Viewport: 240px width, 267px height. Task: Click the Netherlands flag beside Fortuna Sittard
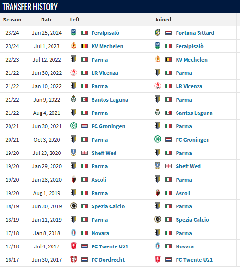[168, 33]
